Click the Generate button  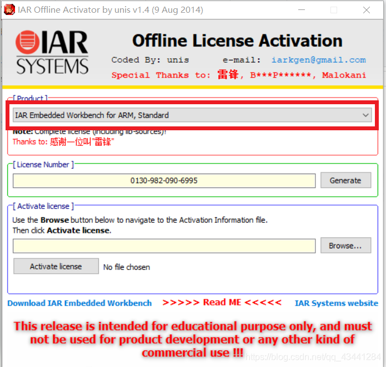345,180
